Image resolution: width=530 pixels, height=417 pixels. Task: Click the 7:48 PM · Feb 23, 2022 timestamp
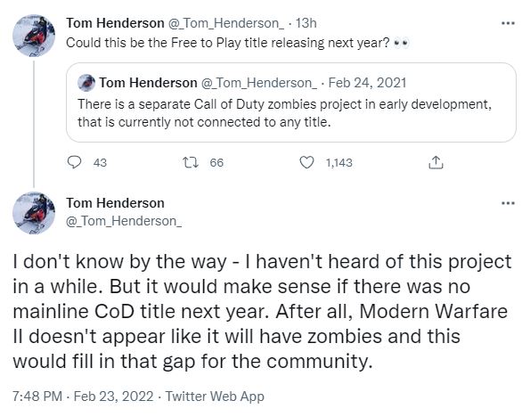(x=83, y=396)
